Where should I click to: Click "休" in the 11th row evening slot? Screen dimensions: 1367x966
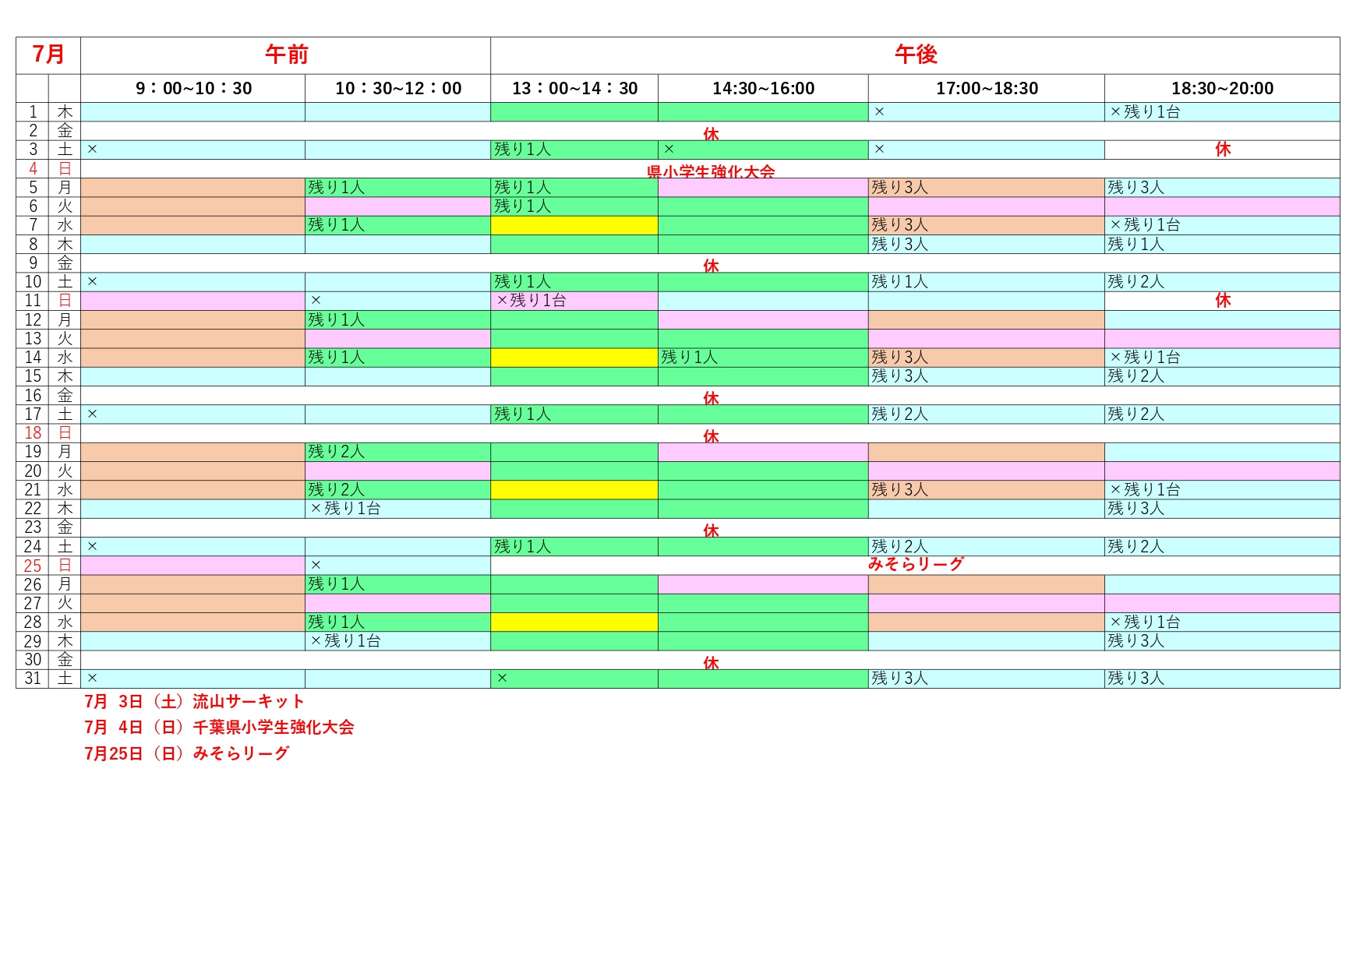pyautogui.click(x=1223, y=301)
